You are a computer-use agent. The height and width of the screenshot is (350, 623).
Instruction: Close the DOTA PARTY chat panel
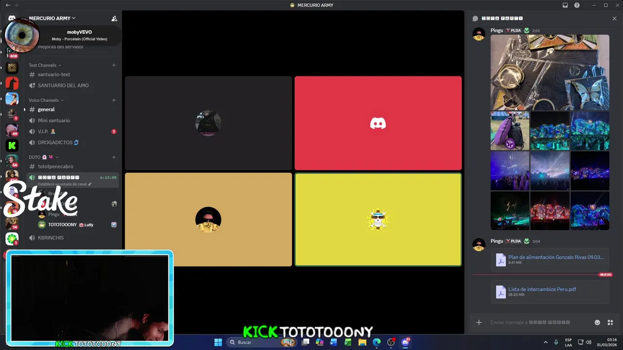pyautogui.click(x=614, y=18)
